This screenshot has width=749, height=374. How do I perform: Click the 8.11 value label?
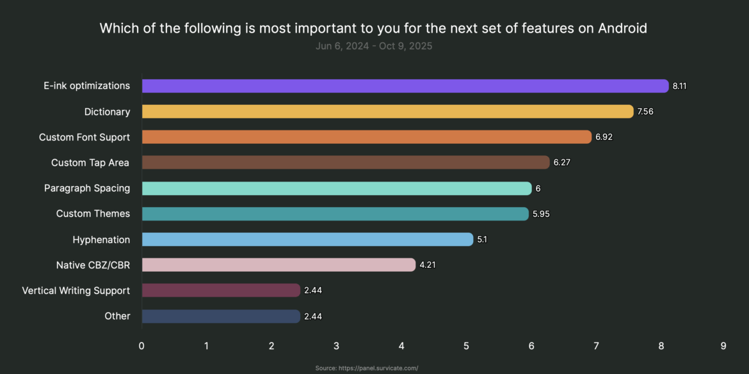(x=679, y=86)
